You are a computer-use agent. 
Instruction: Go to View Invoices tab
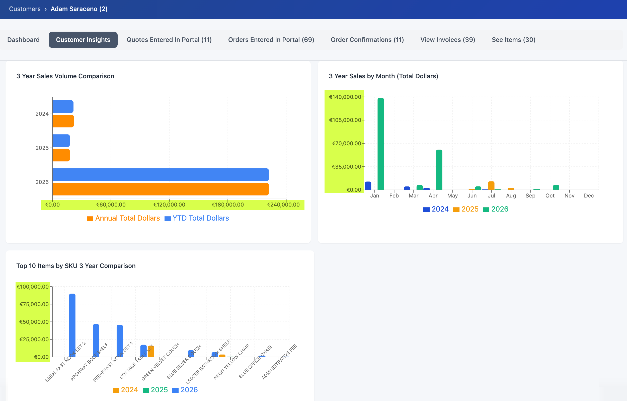pyautogui.click(x=448, y=40)
